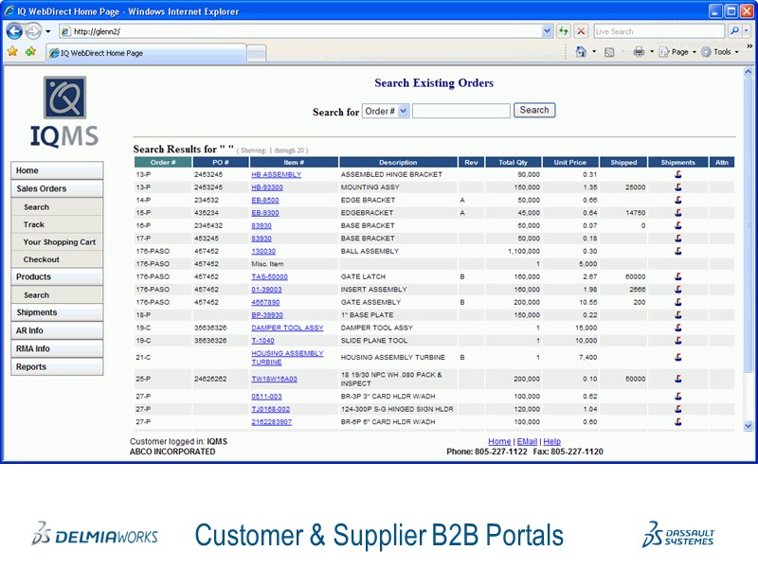
Task: Click the shipment icon on the TW18W16A00 row
Action: click(x=677, y=377)
